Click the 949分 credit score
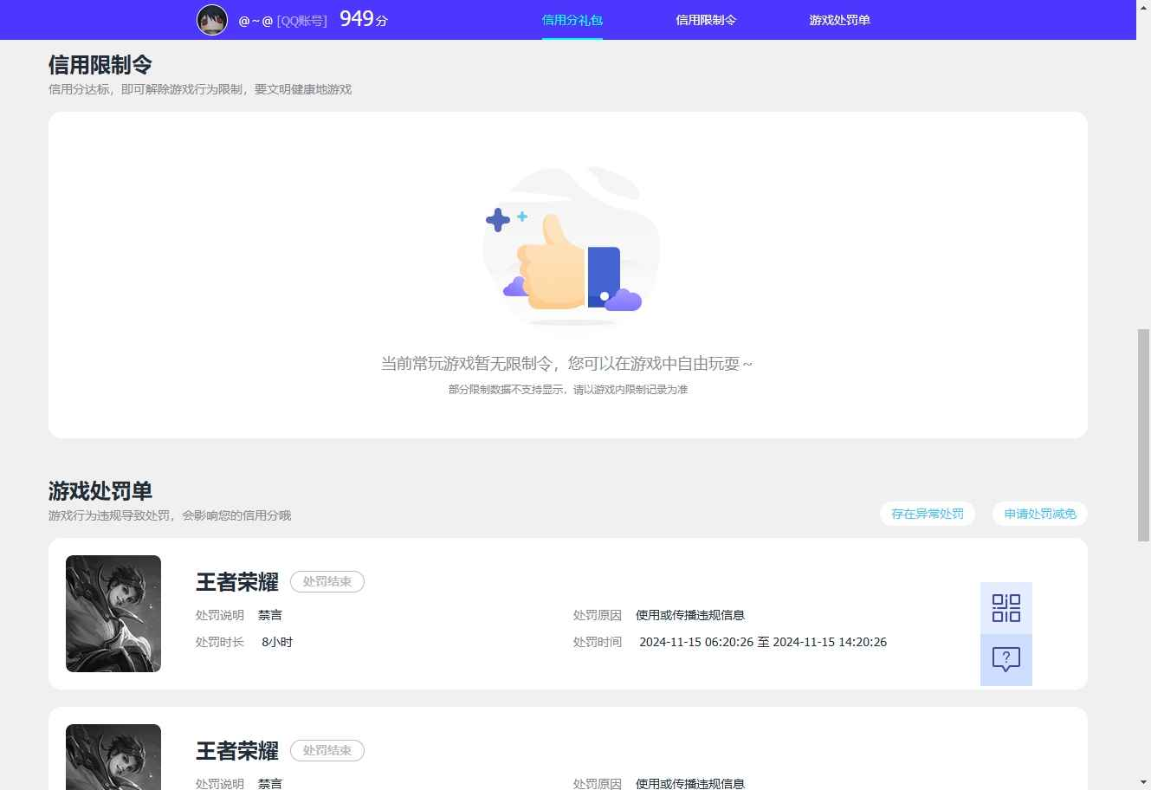This screenshot has width=1151, height=790. click(364, 19)
